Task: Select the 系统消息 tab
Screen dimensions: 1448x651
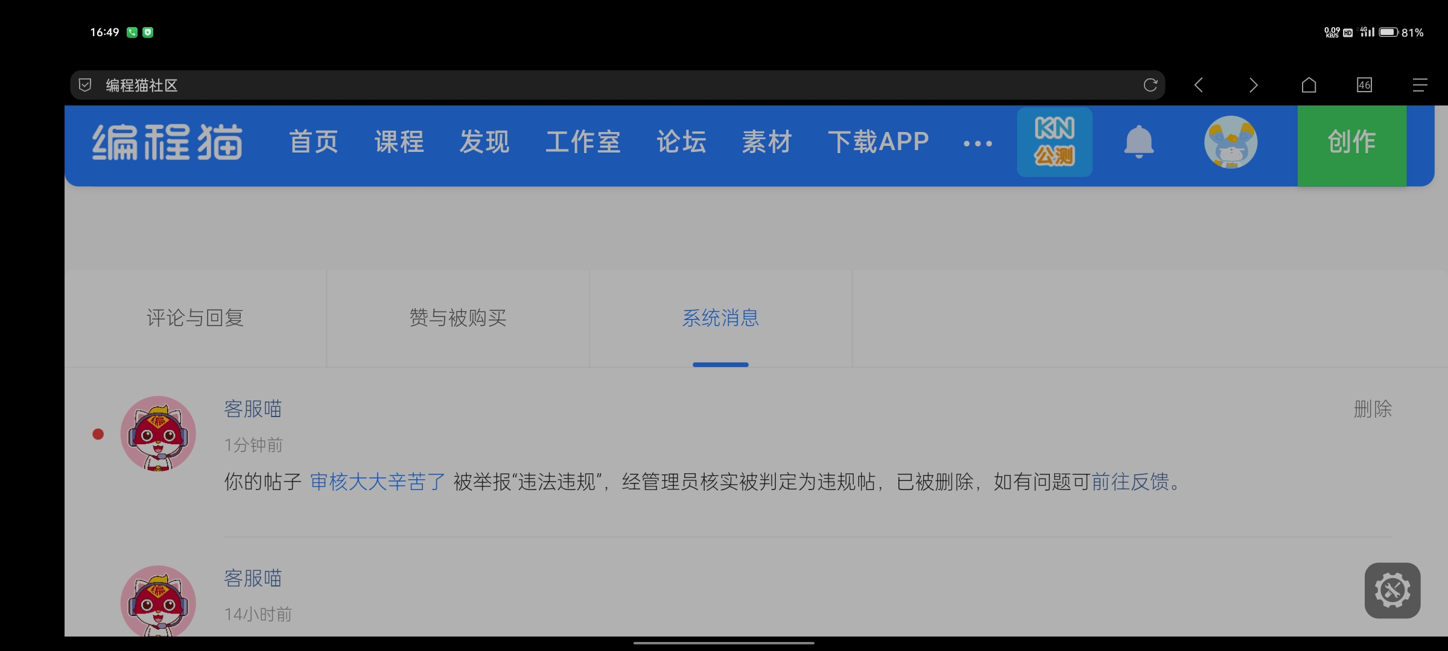Action: (720, 318)
